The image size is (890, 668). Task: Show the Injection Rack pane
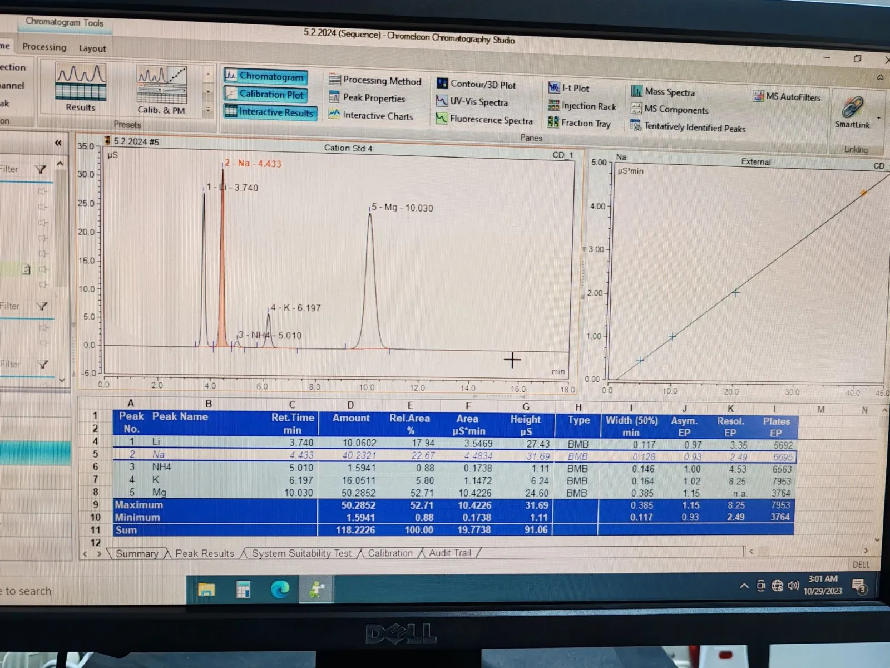pyautogui.click(x=582, y=106)
